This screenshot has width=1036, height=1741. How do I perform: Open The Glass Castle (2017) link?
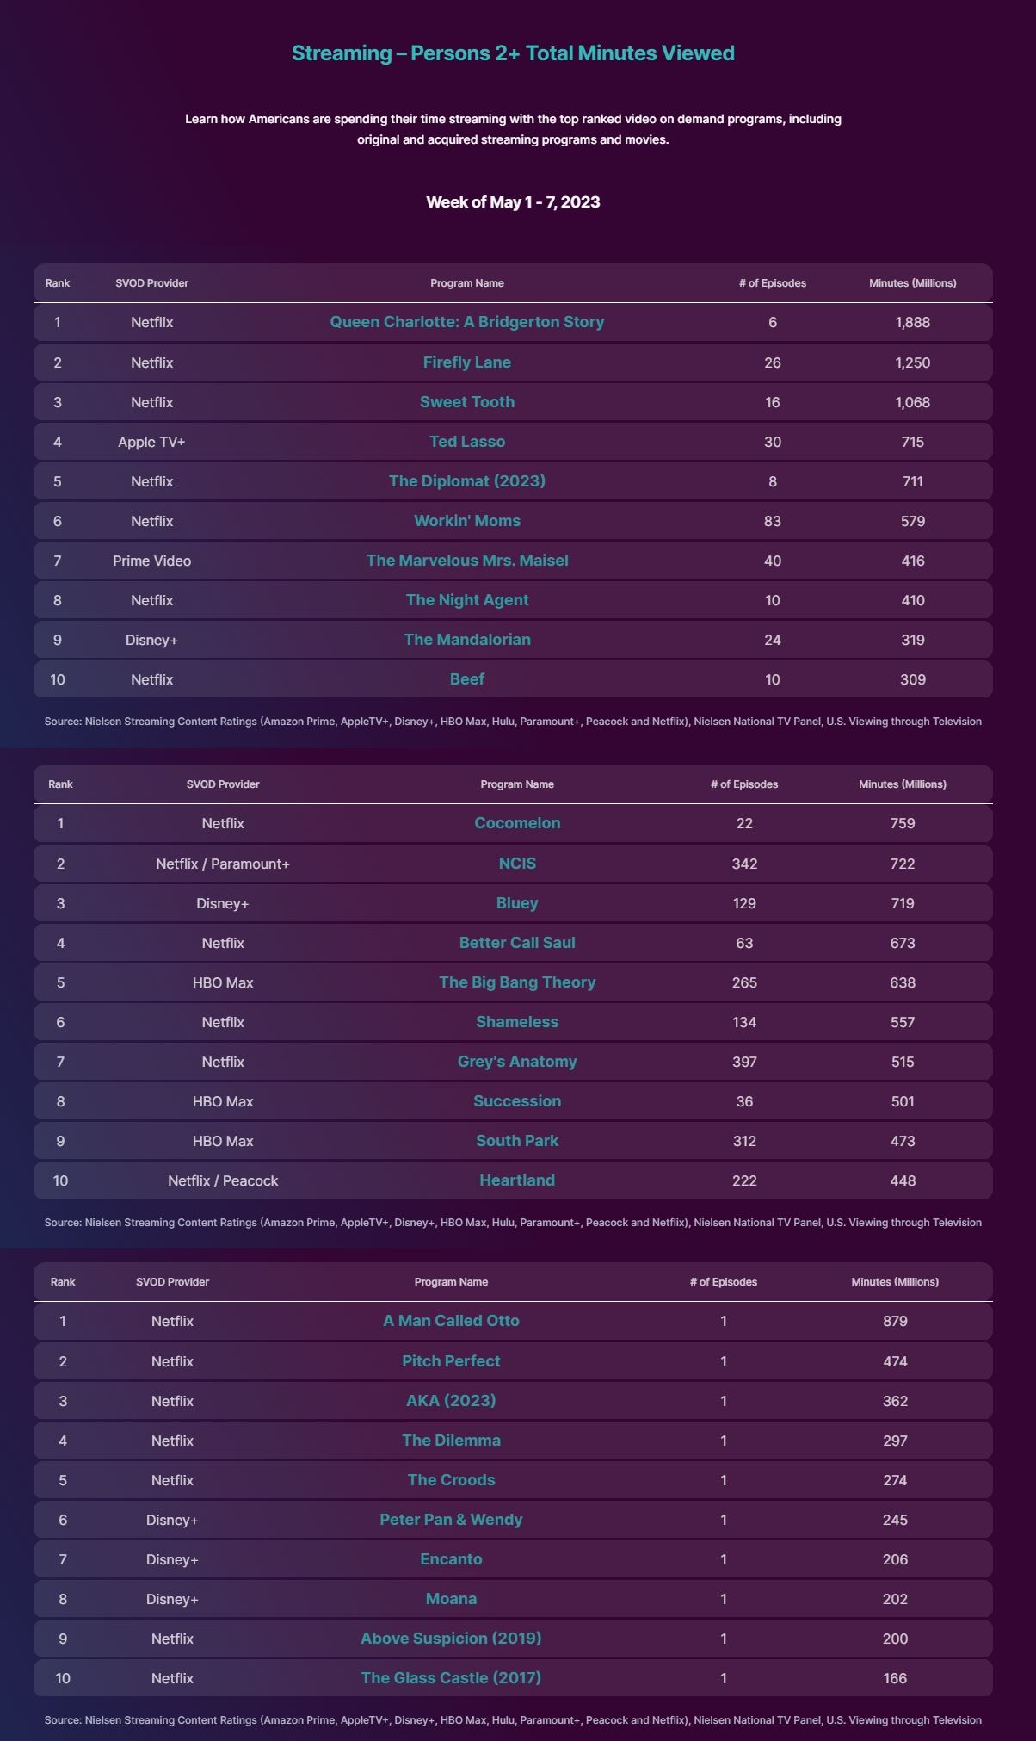pyautogui.click(x=451, y=1678)
